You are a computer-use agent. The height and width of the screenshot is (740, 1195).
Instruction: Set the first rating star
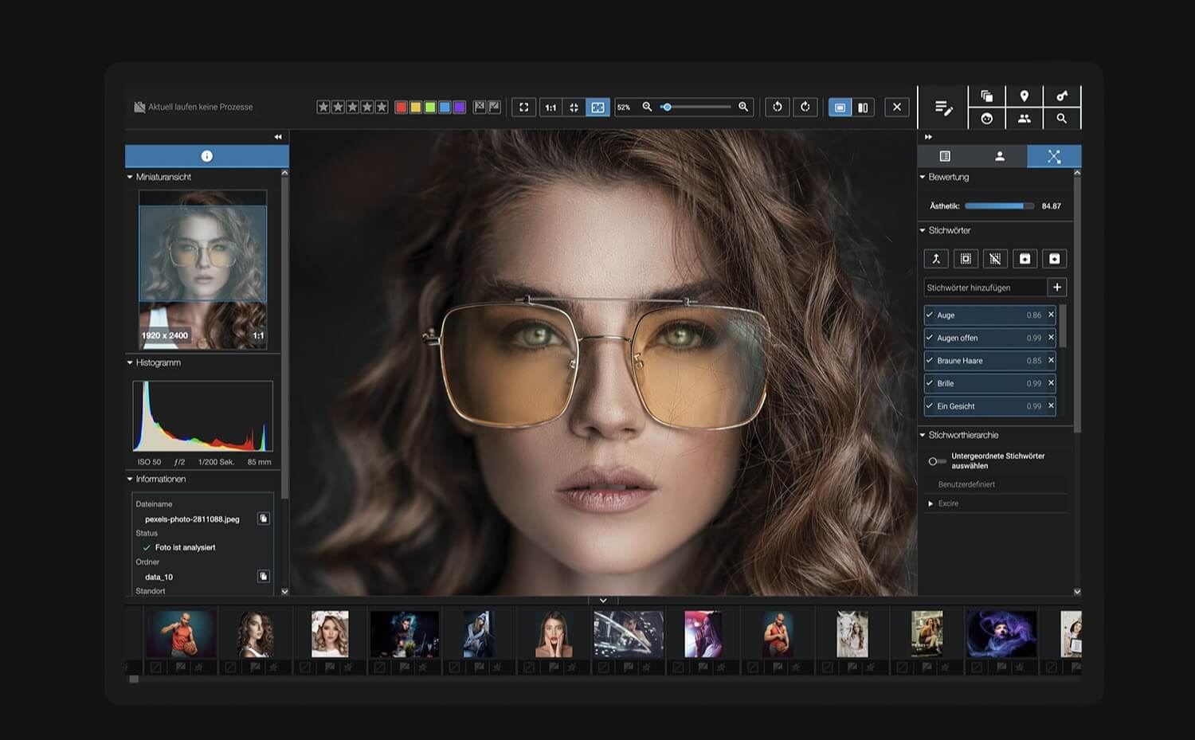point(323,107)
